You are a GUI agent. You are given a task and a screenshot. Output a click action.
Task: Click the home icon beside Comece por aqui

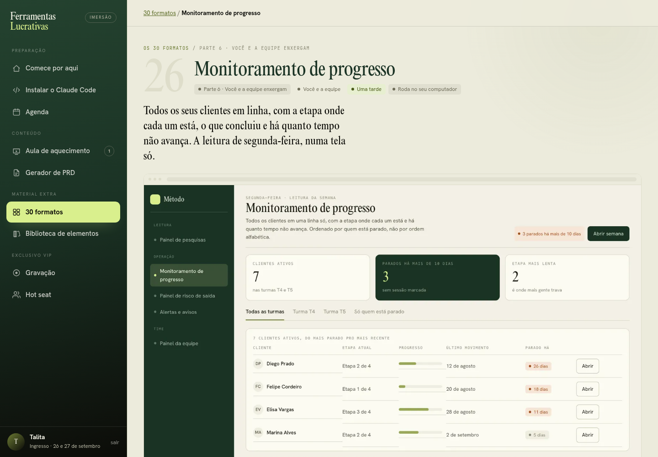click(16, 68)
